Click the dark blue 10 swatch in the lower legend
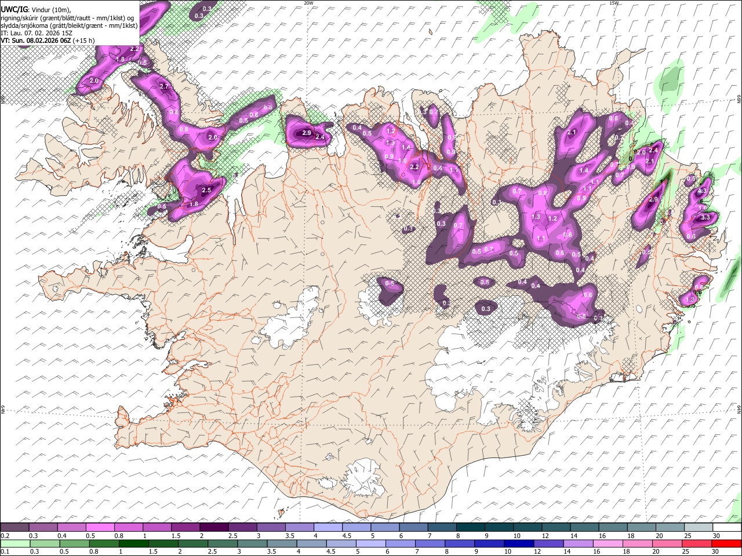This screenshot has height=556, width=742. pos(519,543)
